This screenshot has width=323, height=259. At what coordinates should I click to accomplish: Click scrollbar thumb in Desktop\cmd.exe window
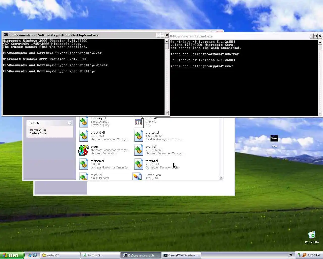tap(167, 46)
